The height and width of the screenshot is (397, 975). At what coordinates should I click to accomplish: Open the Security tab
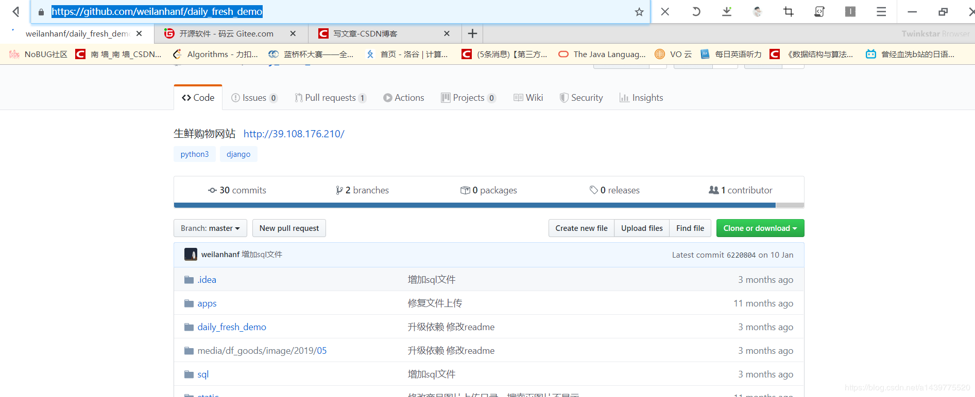581,98
